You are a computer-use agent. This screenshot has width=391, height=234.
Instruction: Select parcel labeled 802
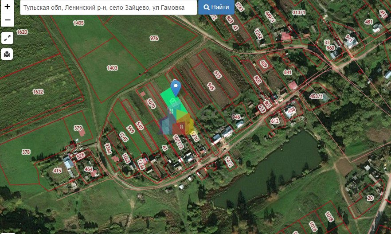257,80
